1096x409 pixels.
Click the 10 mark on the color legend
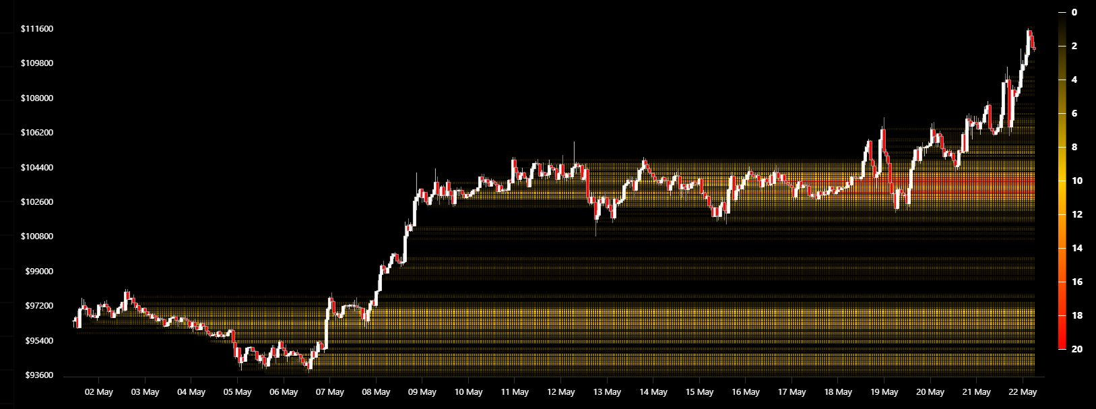pyautogui.click(x=1076, y=181)
